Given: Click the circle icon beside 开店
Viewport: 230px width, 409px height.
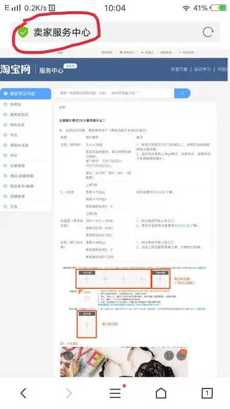Looking at the screenshot, I should (x=5, y=207).
